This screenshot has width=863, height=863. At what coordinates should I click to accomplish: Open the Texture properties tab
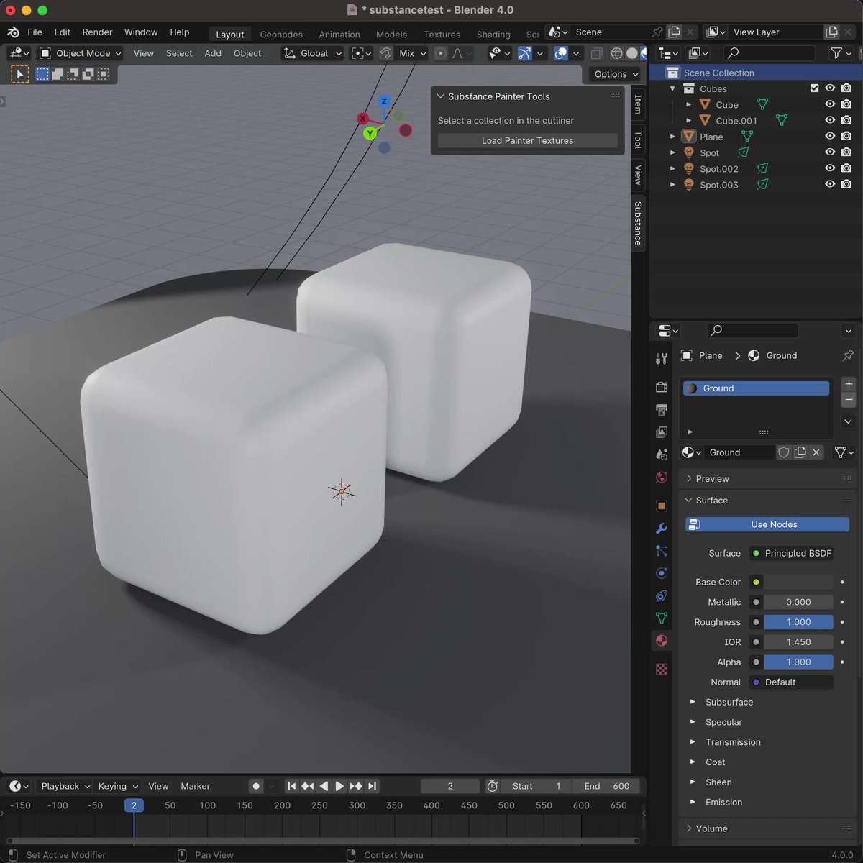tap(662, 669)
